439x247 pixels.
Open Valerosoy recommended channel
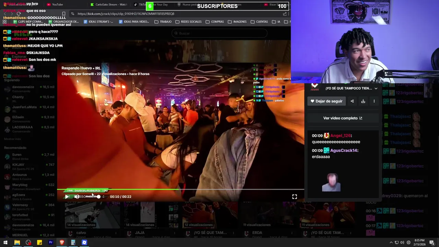[29, 207]
